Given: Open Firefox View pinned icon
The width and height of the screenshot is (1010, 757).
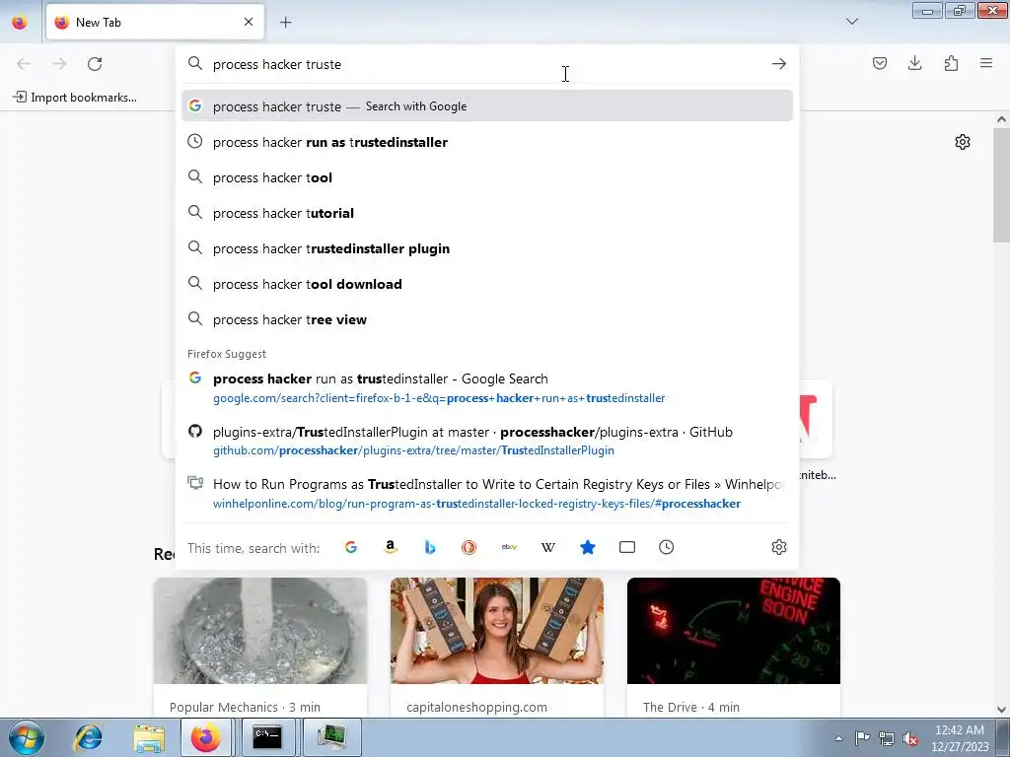Looking at the screenshot, I should coord(20,23).
